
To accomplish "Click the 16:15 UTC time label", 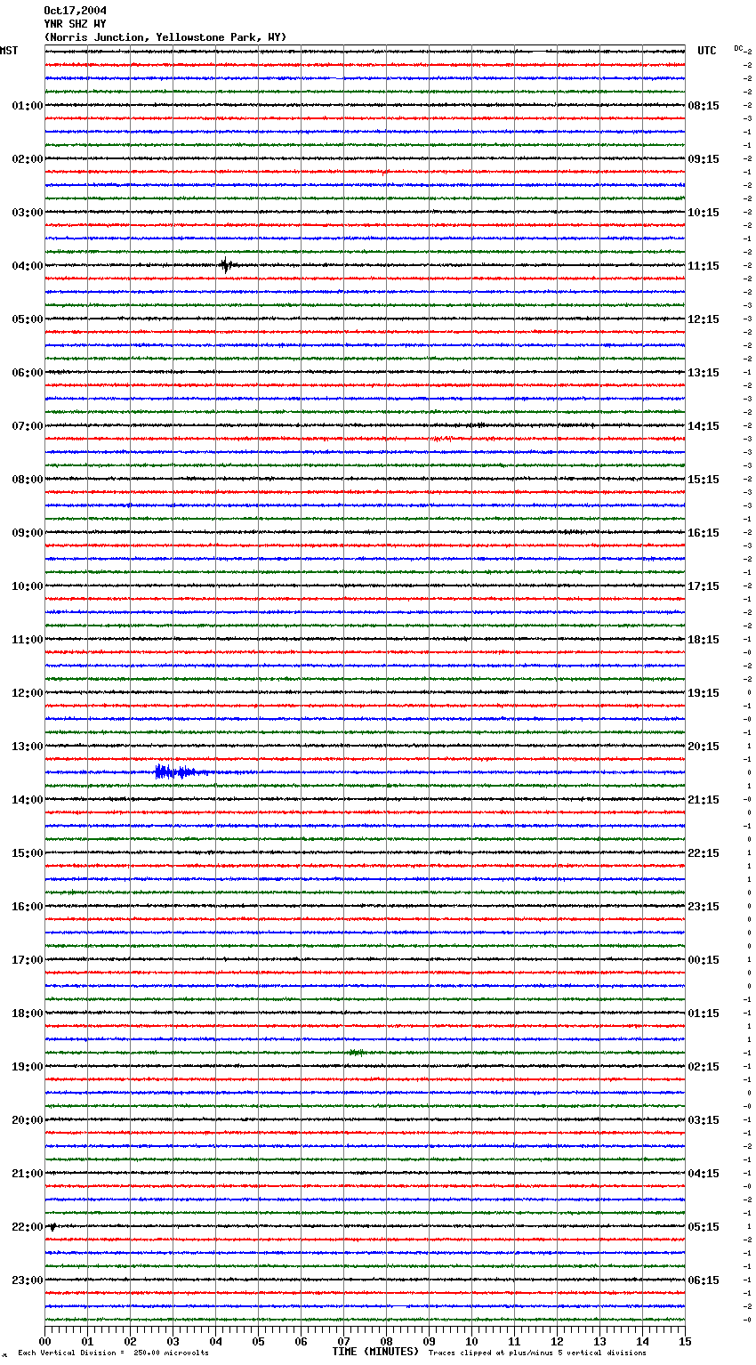I will point(704,533).
